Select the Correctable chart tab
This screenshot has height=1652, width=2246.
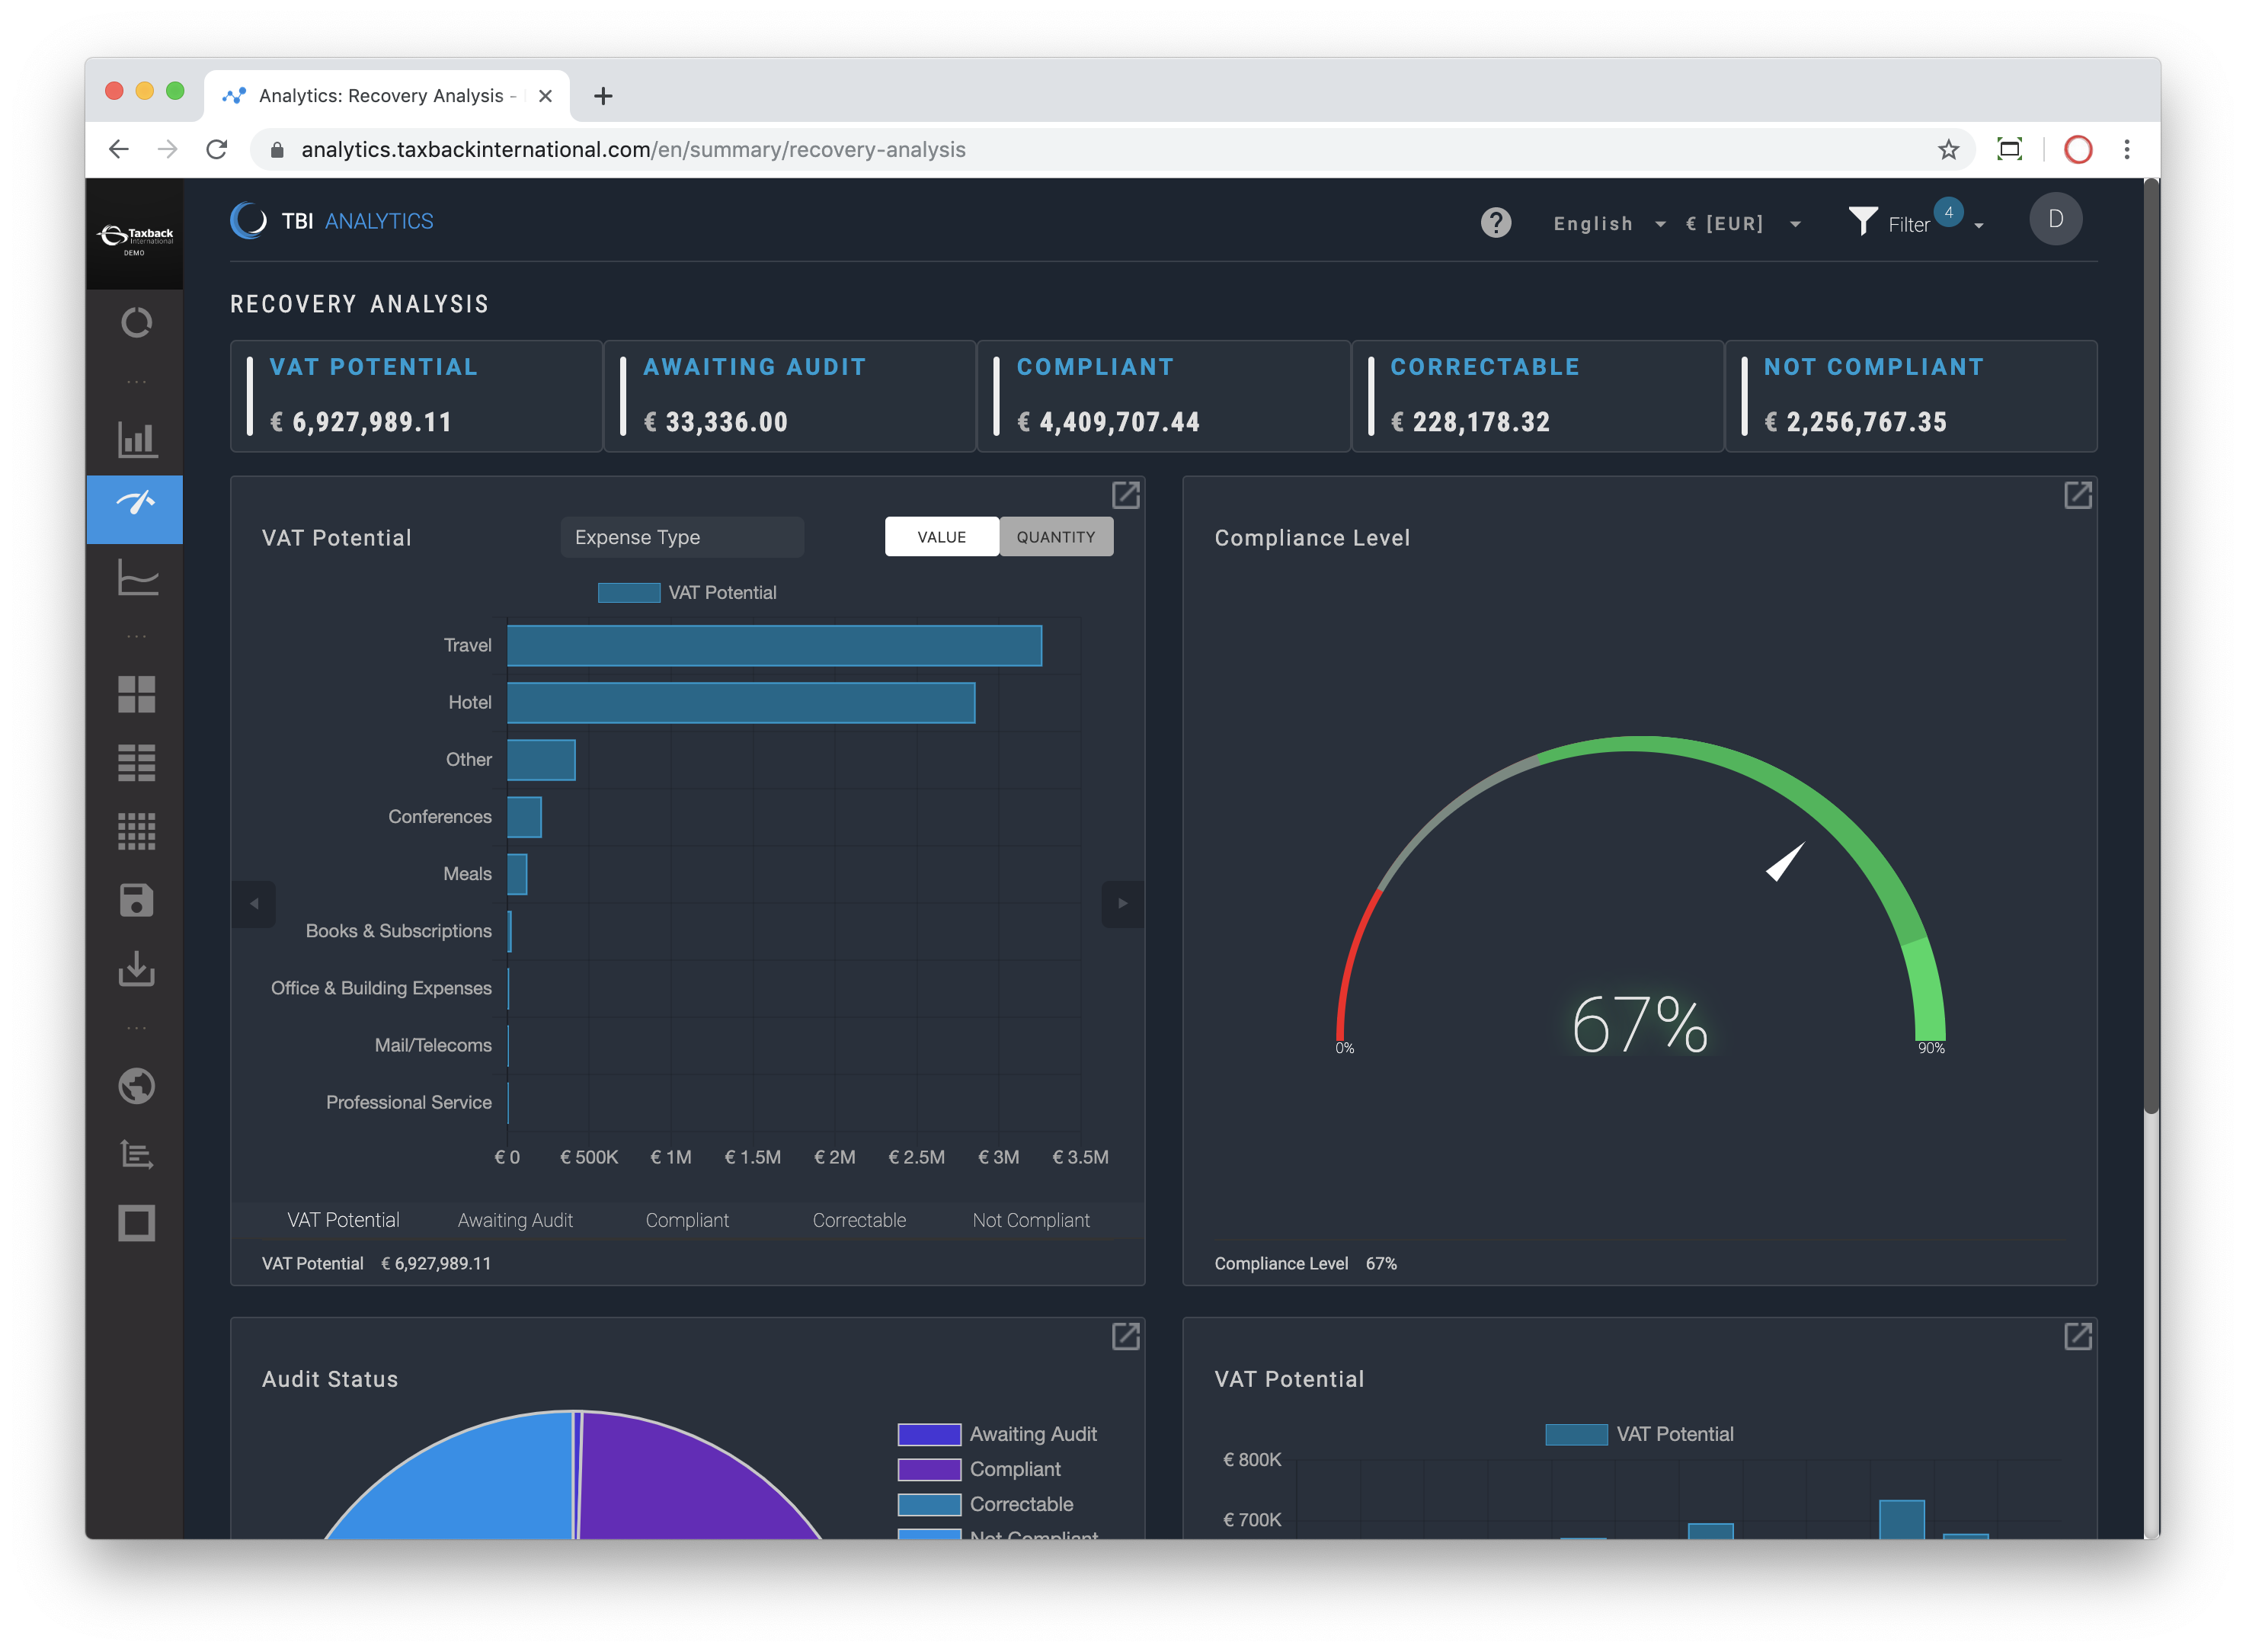859,1220
